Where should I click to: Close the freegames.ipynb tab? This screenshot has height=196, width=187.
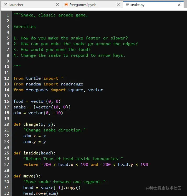118,5
